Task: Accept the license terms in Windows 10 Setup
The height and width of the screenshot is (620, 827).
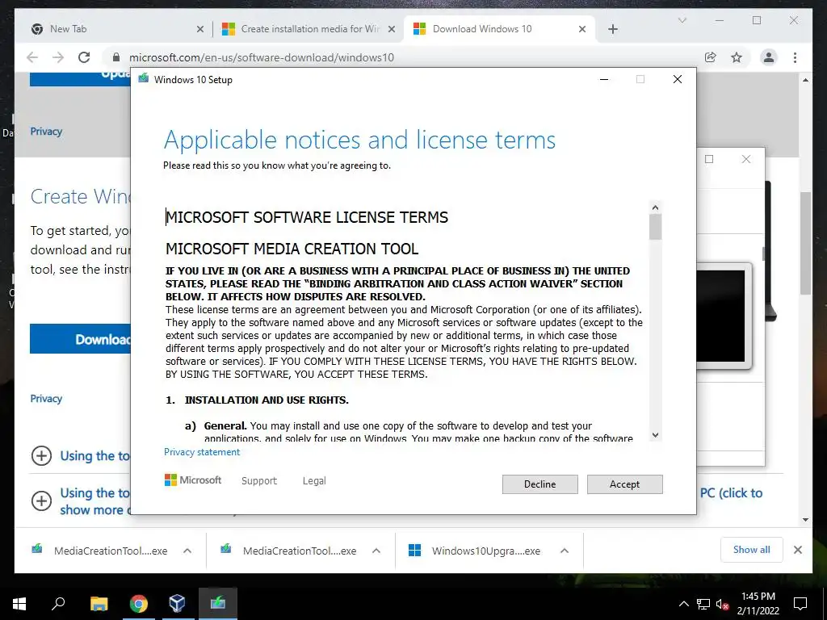Action: 624,484
